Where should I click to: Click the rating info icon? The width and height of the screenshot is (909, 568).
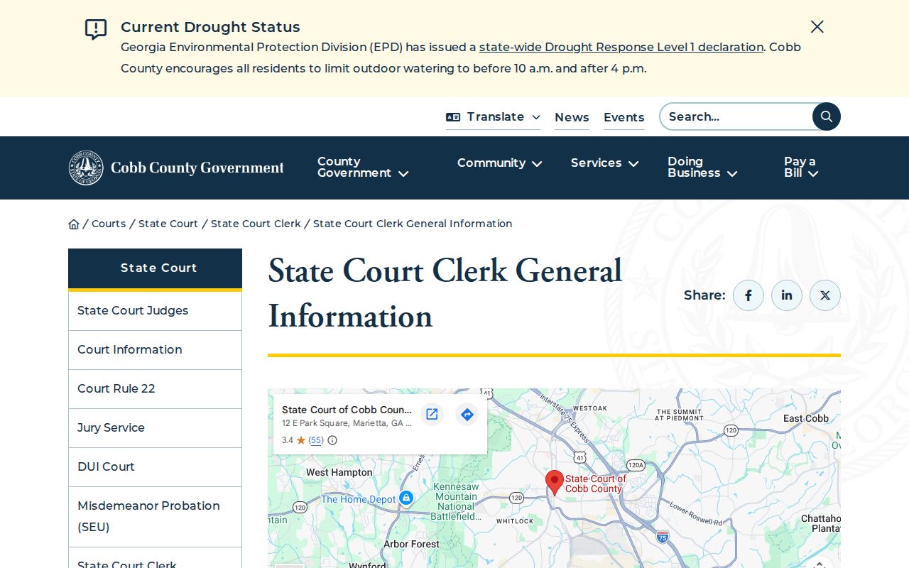(332, 440)
